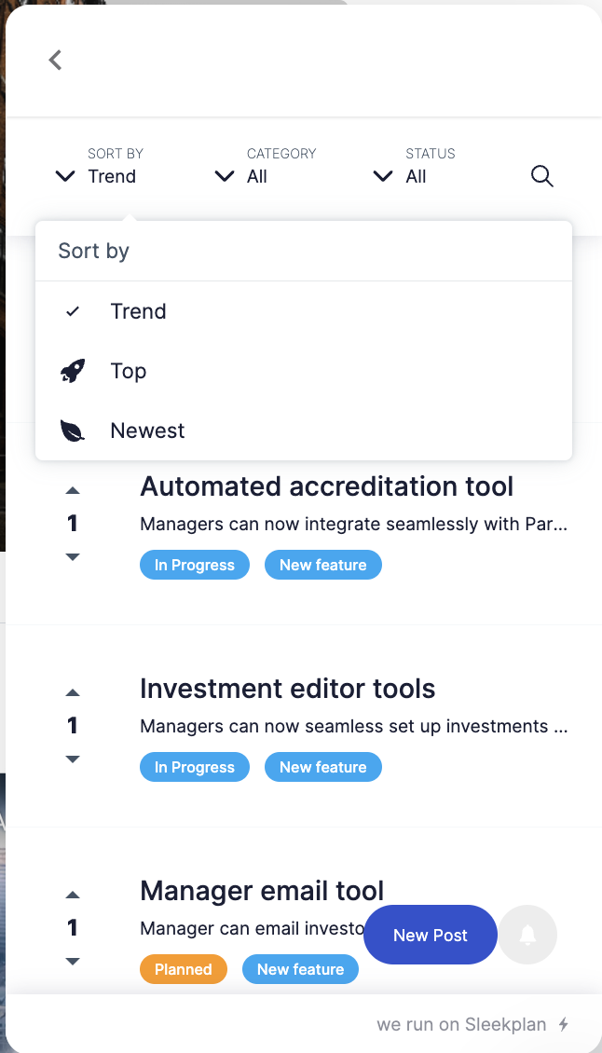Click the back arrow icon
The width and height of the screenshot is (602, 1053).
[55, 60]
